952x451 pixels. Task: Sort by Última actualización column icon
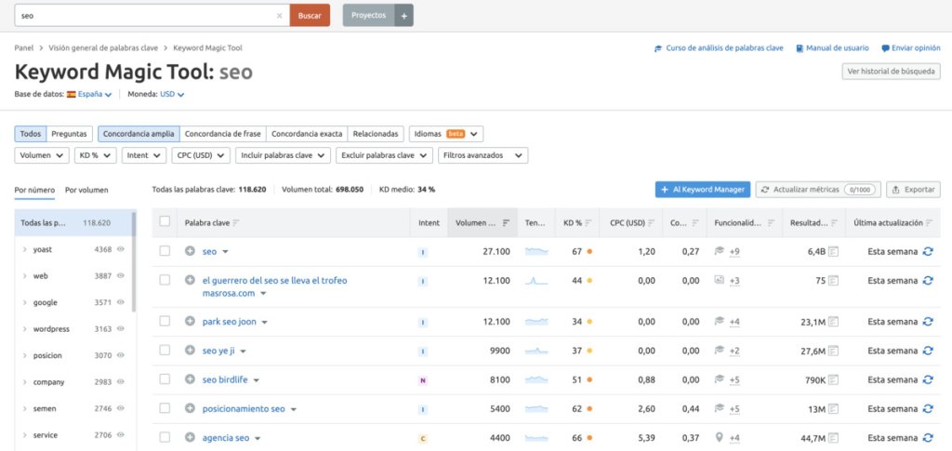929,223
